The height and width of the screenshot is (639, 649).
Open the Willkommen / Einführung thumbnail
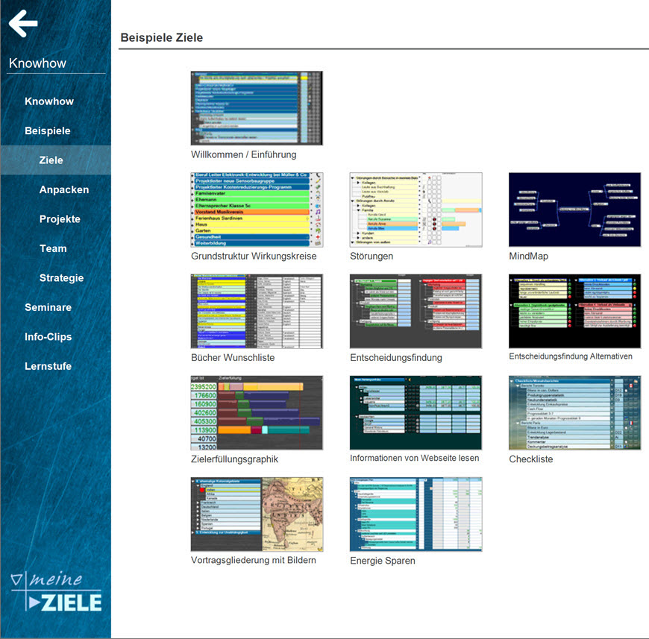click(257, 108)
